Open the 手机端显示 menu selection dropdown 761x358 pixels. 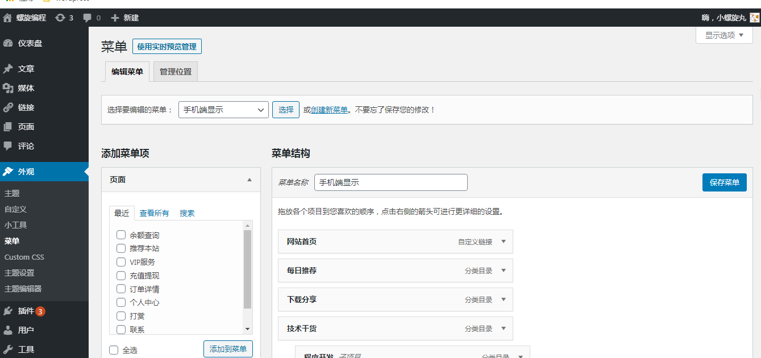223,110
